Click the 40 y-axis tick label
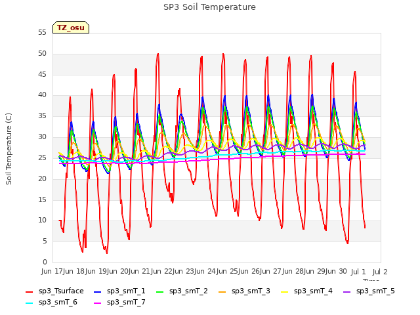This screenshot has height=315, width=420. point(42,94)
